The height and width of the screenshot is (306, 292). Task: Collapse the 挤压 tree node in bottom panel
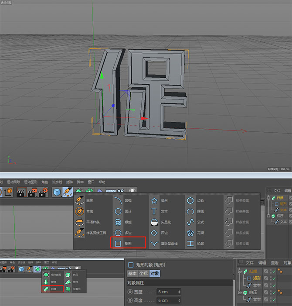[x=239, y=292]
